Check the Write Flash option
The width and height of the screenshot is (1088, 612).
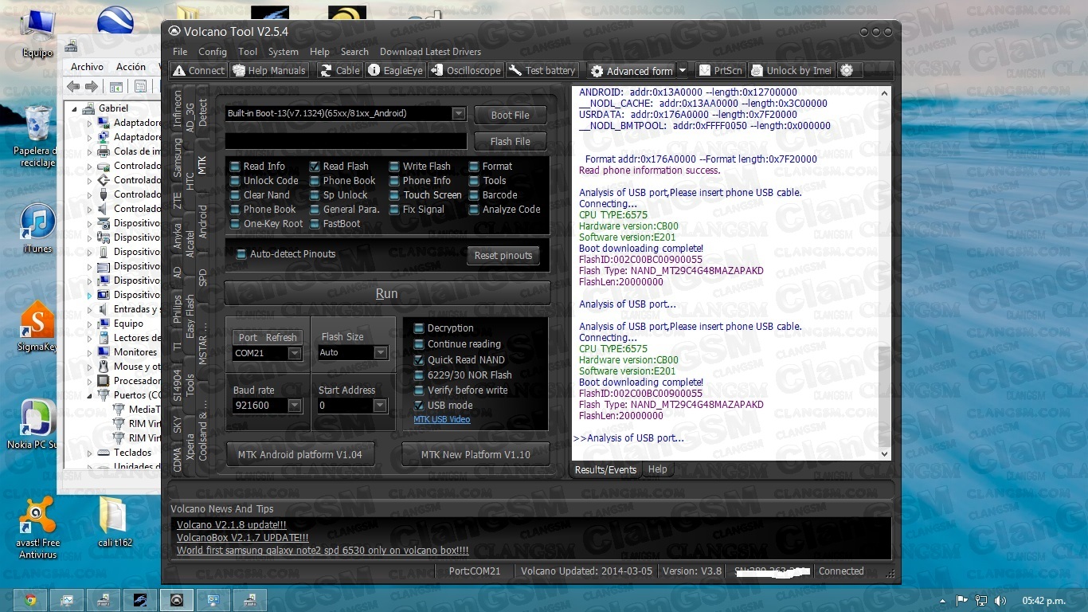coord(394,167)
